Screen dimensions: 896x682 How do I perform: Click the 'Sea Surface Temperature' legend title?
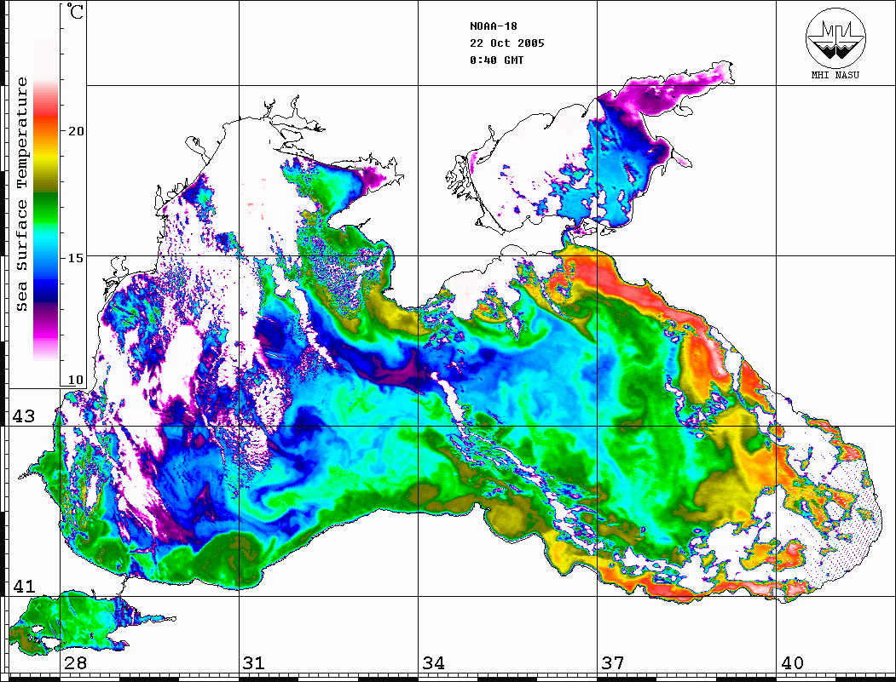pyautogui.click(x=22, y=194)
